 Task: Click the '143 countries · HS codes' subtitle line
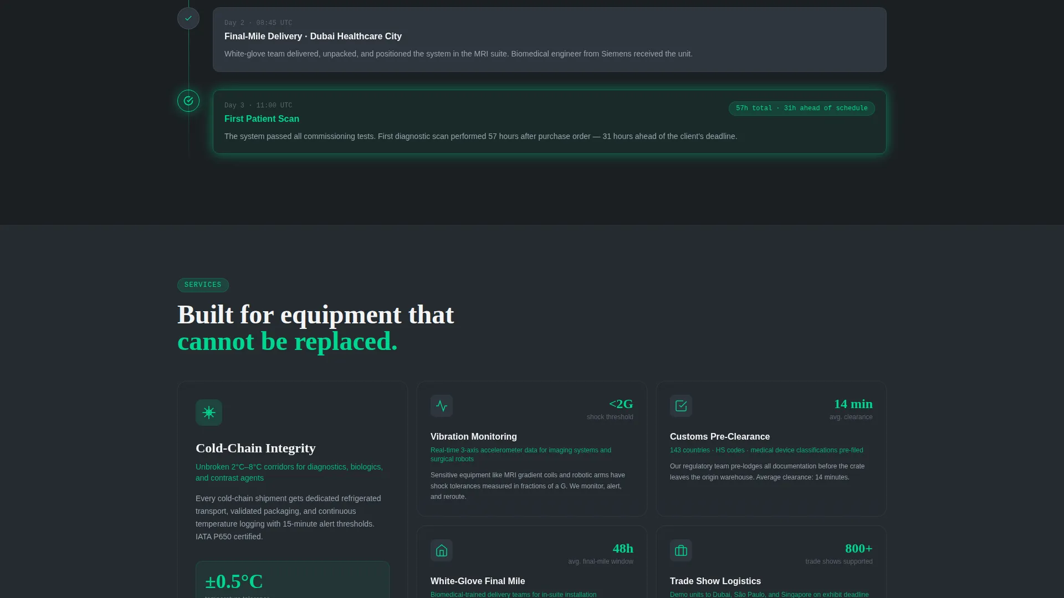click(x=766, y=450)
